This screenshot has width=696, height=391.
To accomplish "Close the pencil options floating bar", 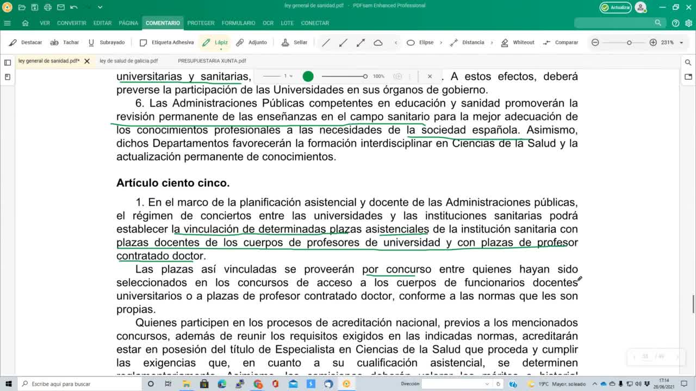I will click(430, 77).
